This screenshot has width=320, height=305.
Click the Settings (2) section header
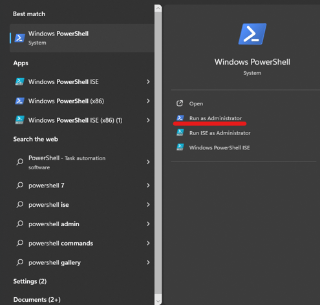click(x=30, y=281)
